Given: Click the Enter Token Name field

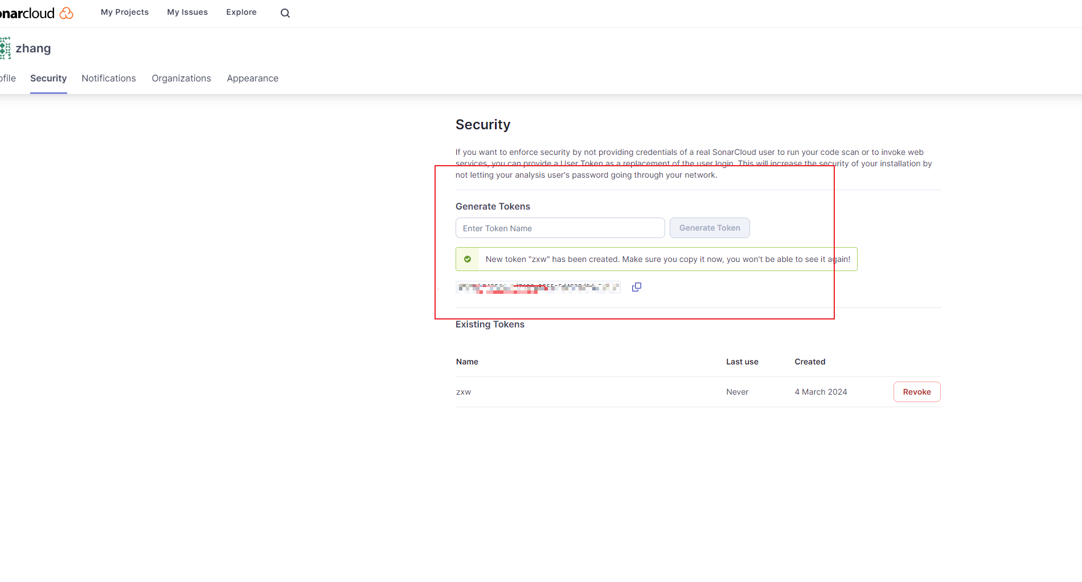Looking at the screenshot, I should coord(560,228).
